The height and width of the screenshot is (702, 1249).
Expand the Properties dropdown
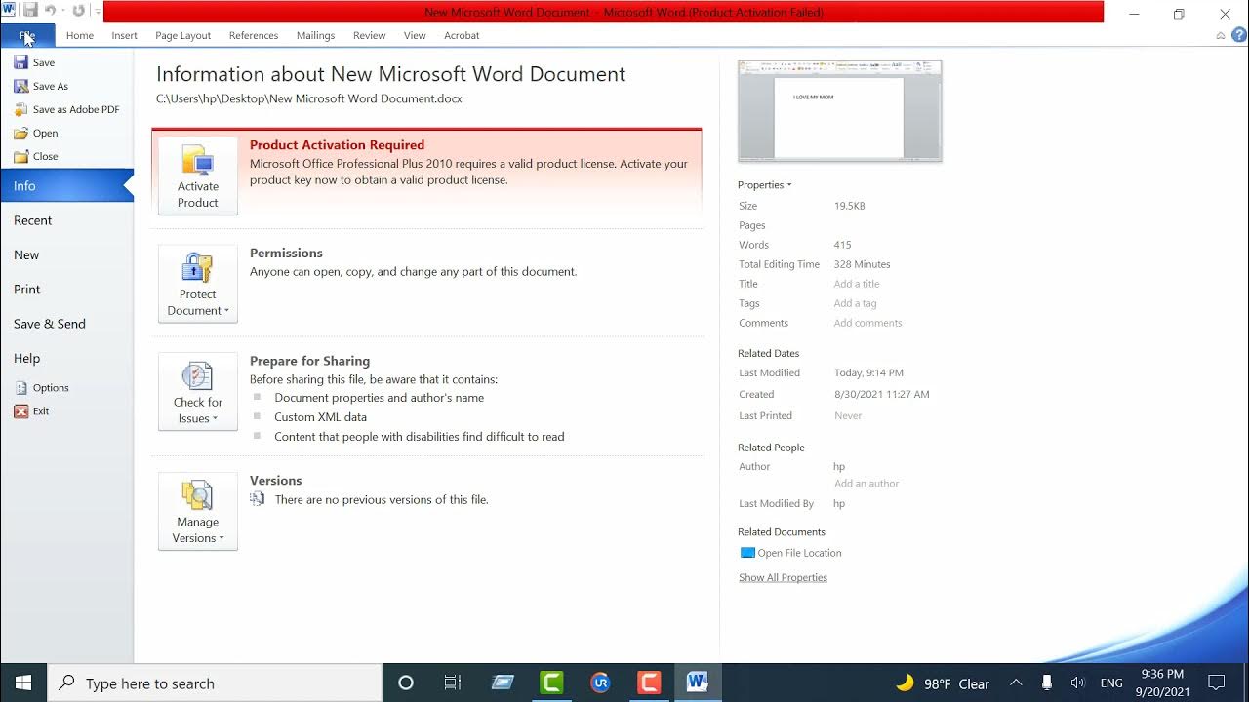coord(765,185)
